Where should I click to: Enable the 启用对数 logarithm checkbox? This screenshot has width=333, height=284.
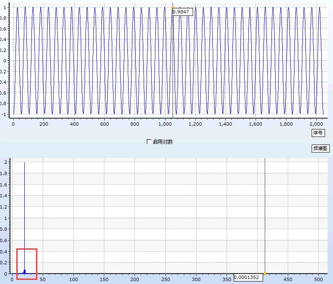[149, 142]
